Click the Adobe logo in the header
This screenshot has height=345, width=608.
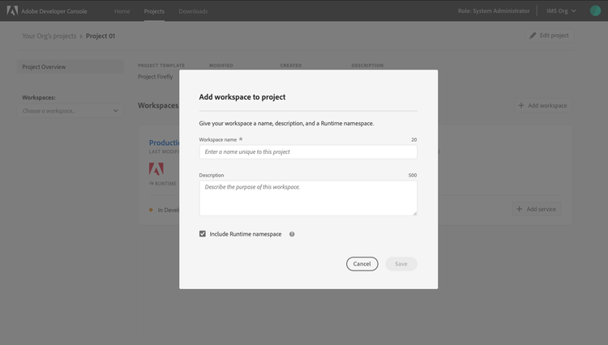pyautogui.click(x=12, y=11)
